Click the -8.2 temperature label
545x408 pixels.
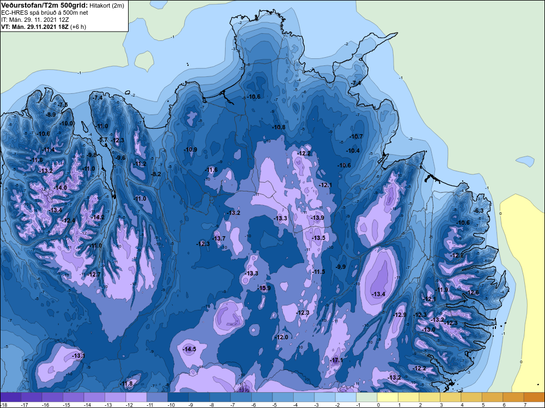[156, 174]
